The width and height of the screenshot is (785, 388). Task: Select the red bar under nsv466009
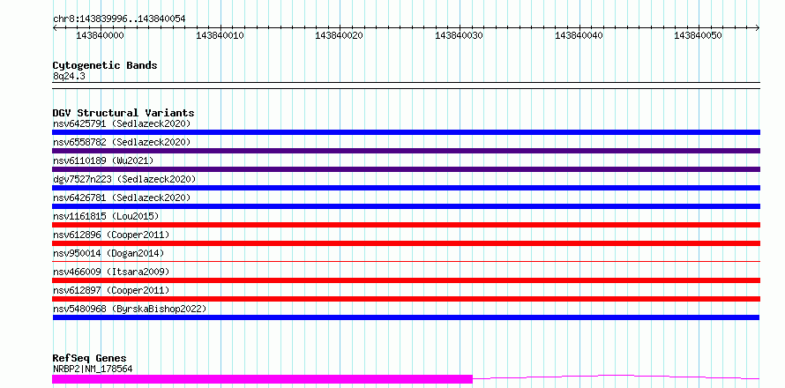pyautogui.click(x=406, y=280)
